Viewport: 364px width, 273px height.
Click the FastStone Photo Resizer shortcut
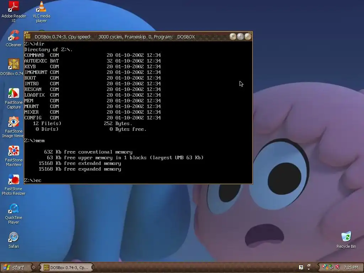[x=14, y=185]
